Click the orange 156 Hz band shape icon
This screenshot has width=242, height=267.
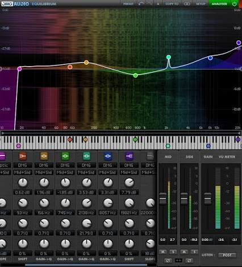coord(44,157)
